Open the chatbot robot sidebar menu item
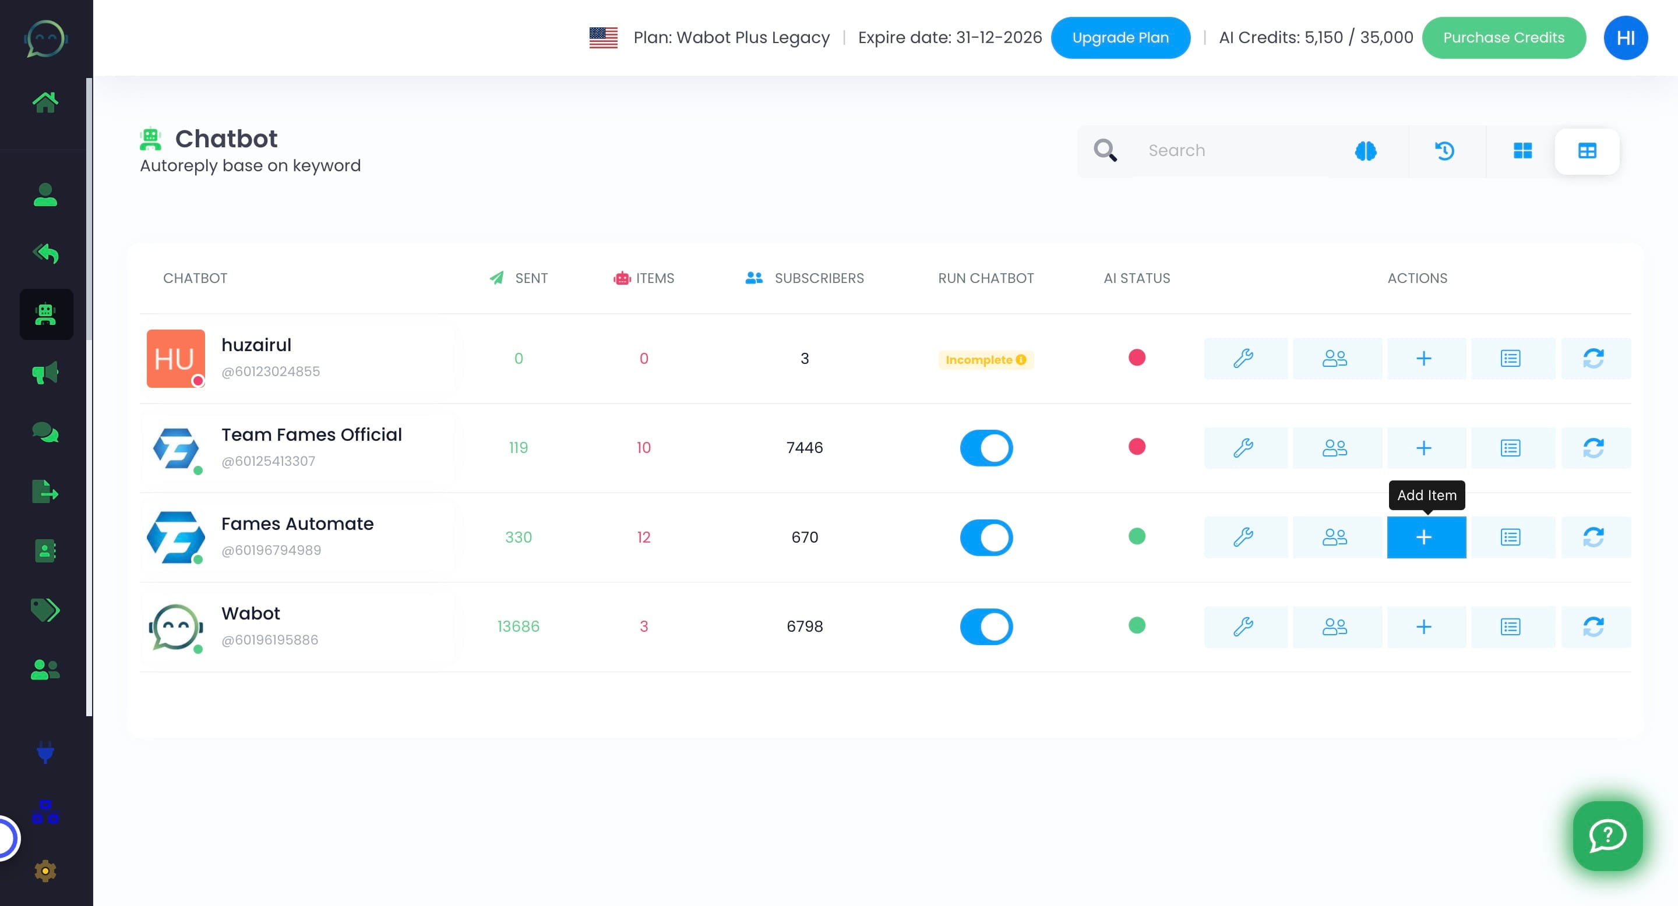This screenshot has width=1678, height=906. (x=45, y=314)
